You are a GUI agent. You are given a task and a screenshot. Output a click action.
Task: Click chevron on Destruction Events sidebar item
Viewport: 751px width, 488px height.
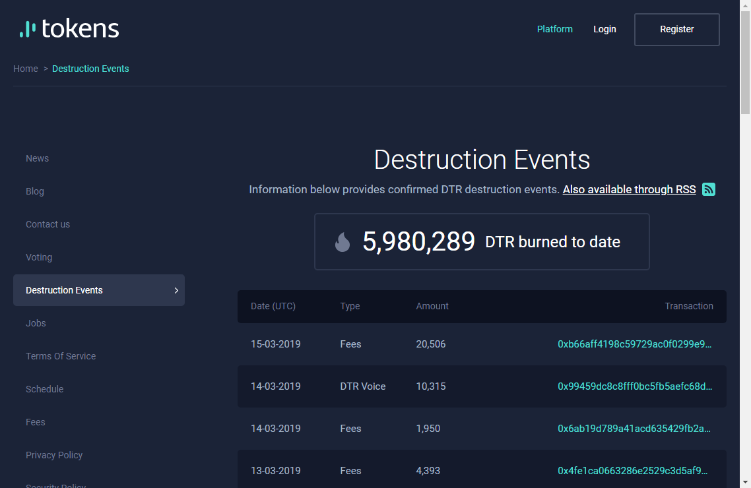176,290
